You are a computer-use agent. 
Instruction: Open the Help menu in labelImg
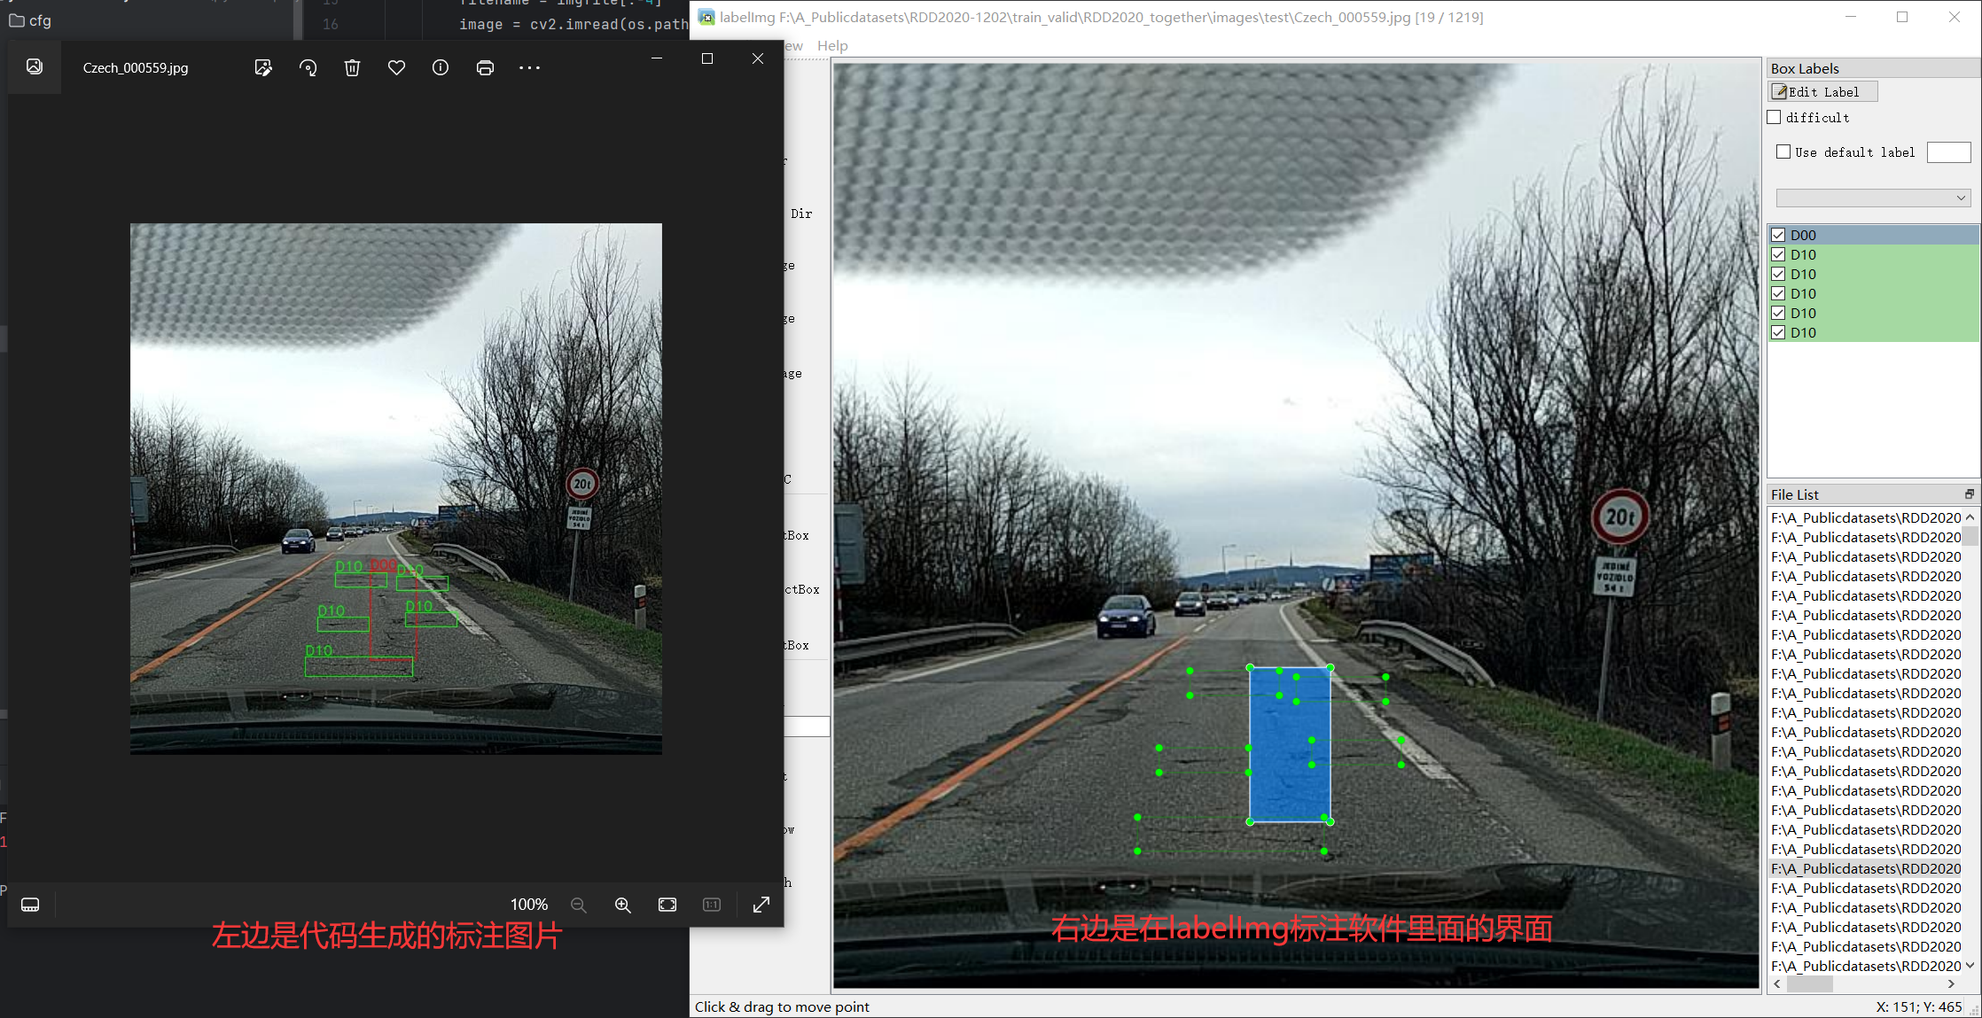coord(832,45)
